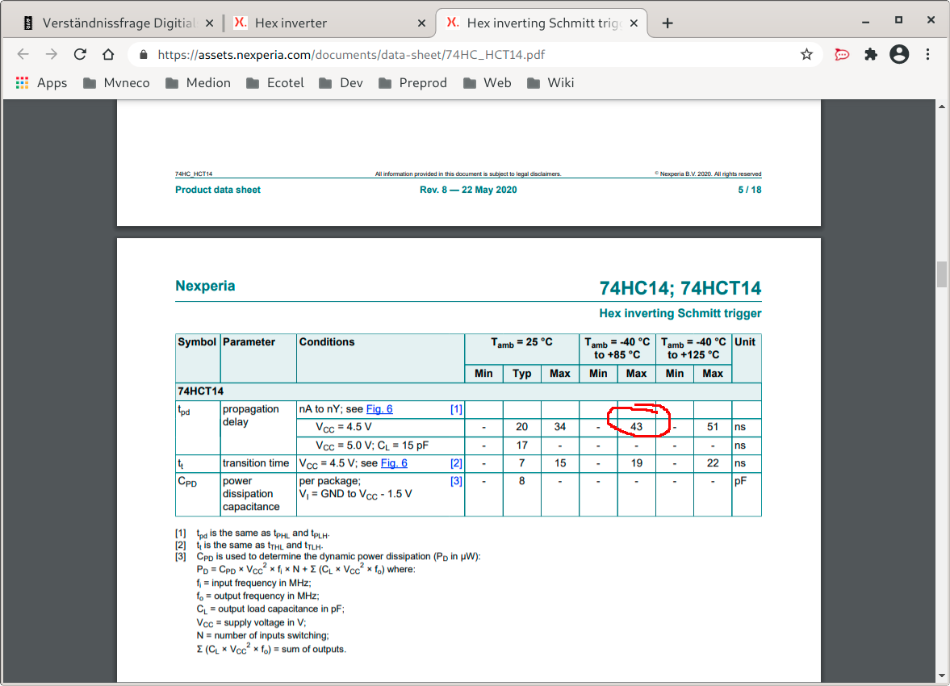This screenshot has width=950, height=686.
Task: Close the Verständnissfrage Digital tab
Action: [x=209, y=23]
